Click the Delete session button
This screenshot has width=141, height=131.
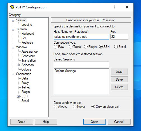(119, 87)
